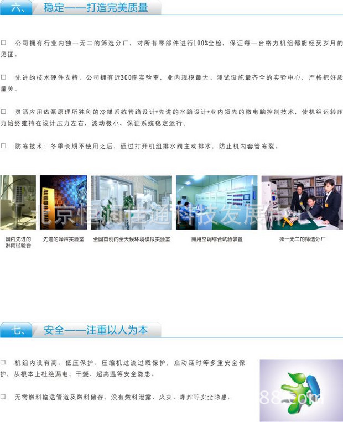
Task: Tick the square bullet before "无需燃料输送管道"
Action: tap(4, 397)
